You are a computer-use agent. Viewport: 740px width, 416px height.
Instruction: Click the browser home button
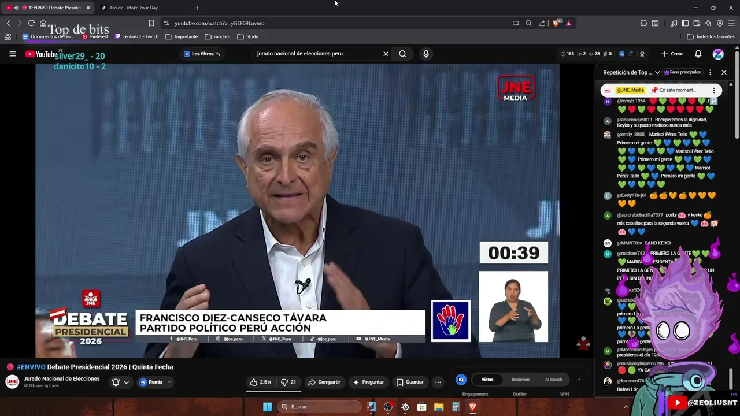click(43, 23)
